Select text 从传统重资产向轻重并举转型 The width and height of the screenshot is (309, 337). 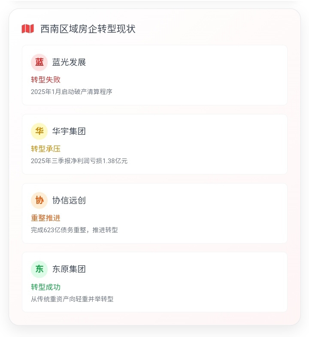click(x=72, y=299)
